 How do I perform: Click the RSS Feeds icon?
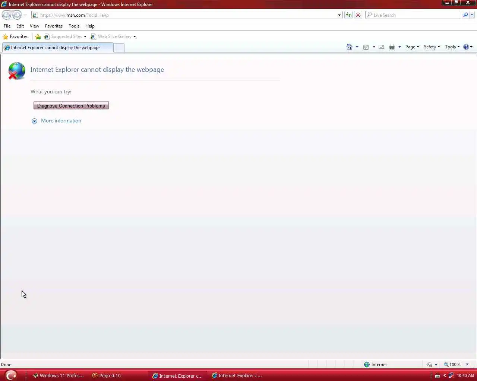coord(366,47)
